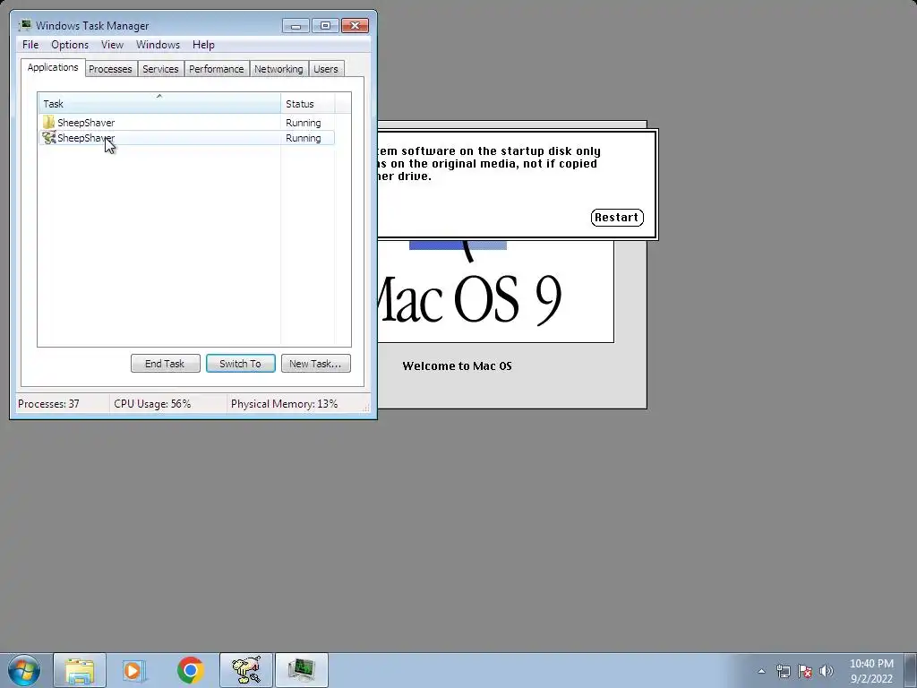Select the SheepShaver sheep-icon task row
The width and height of the screenshot is (917, 688).
click(186, 138)
